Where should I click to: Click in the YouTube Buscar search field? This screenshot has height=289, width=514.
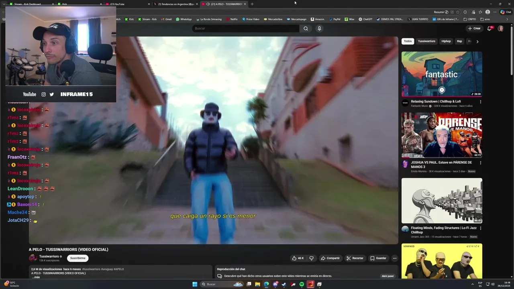245,28
